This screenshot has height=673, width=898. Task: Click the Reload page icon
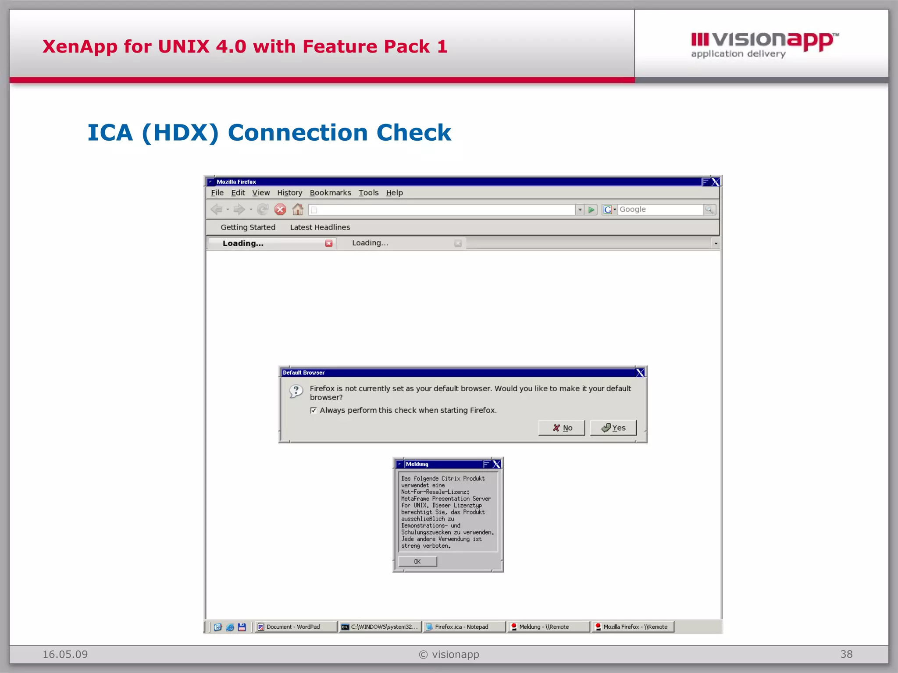coord(263,209)
